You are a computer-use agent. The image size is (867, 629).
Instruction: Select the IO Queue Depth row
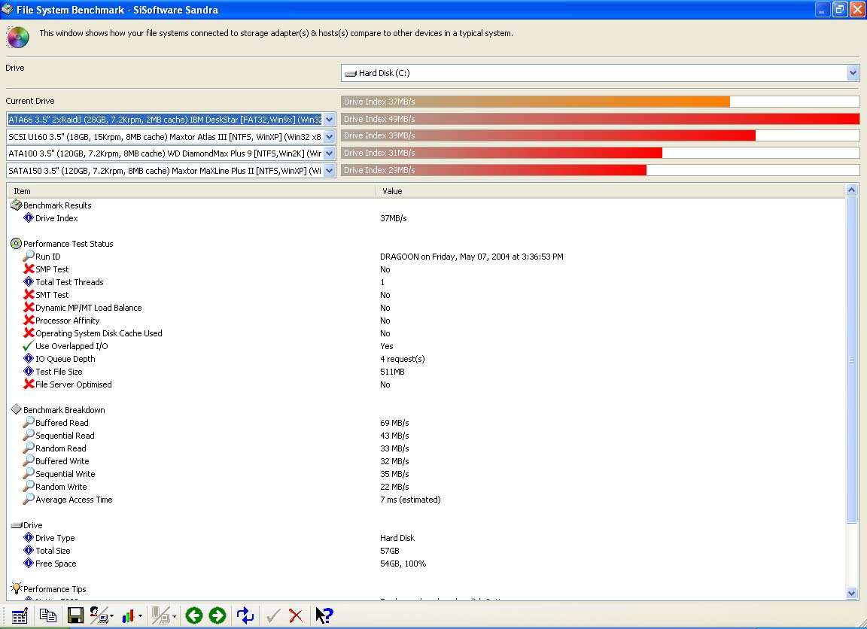pos(426,359)
